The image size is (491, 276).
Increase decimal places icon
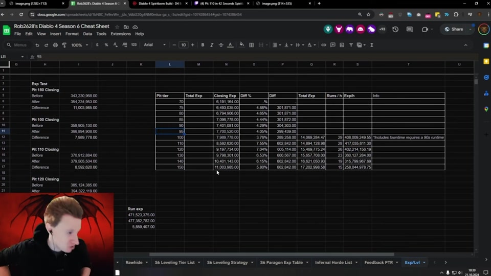coord(124,45)
